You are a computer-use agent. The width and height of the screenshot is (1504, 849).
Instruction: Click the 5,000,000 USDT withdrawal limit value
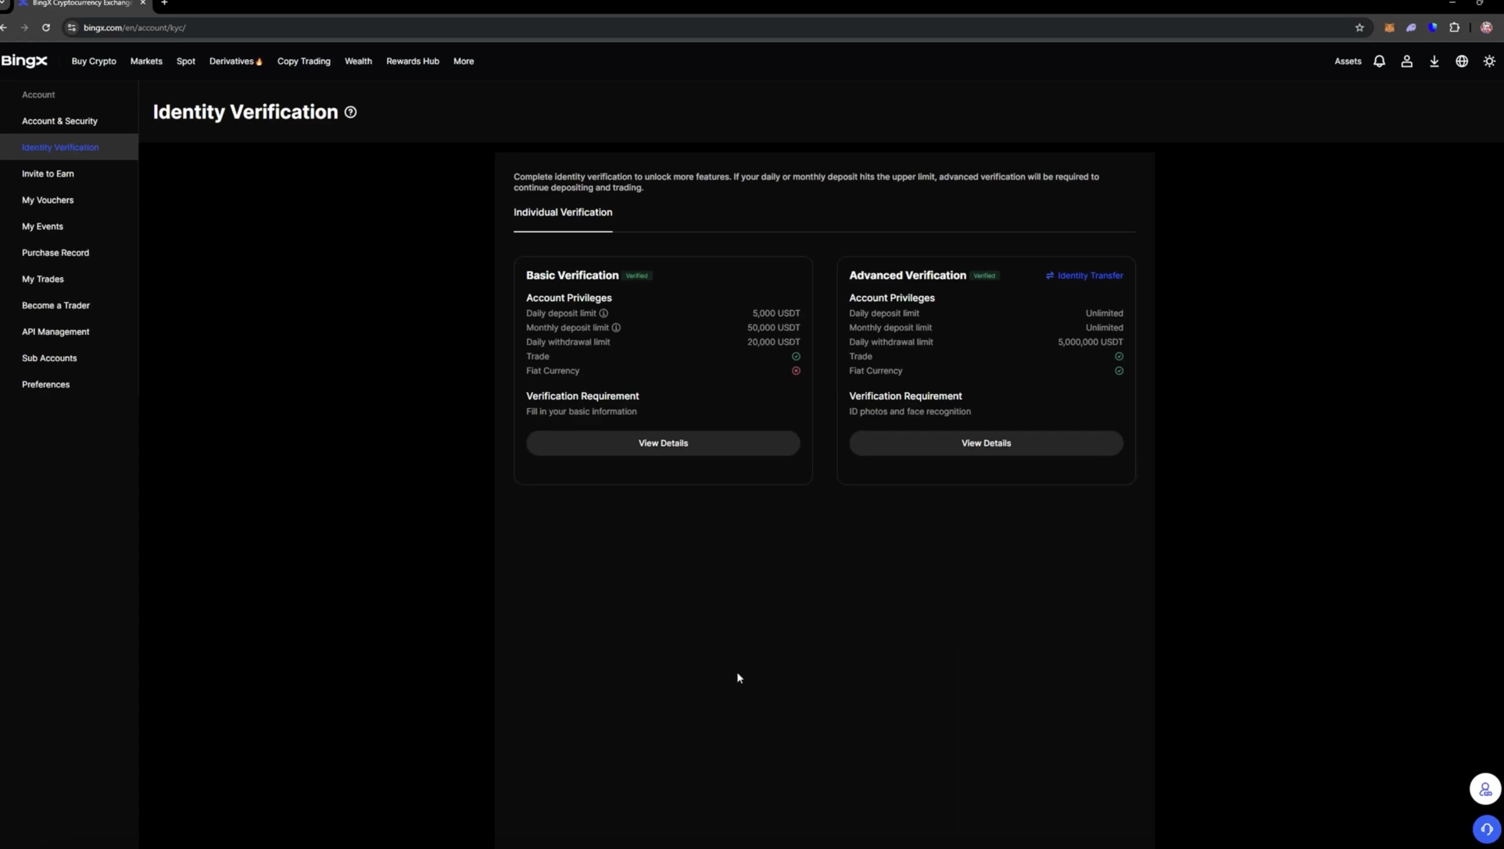tap(1090, 343)
